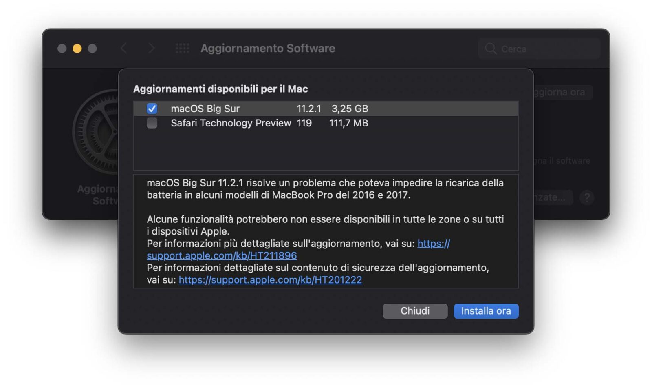Uncheck the macOS Big Sur update checkbox
Viewport: 652px width, 390px height.
point(152,109)
